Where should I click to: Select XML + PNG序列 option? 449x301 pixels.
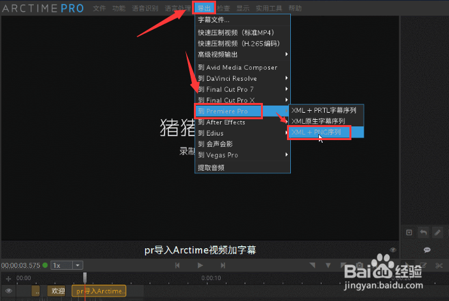[326, 132]
